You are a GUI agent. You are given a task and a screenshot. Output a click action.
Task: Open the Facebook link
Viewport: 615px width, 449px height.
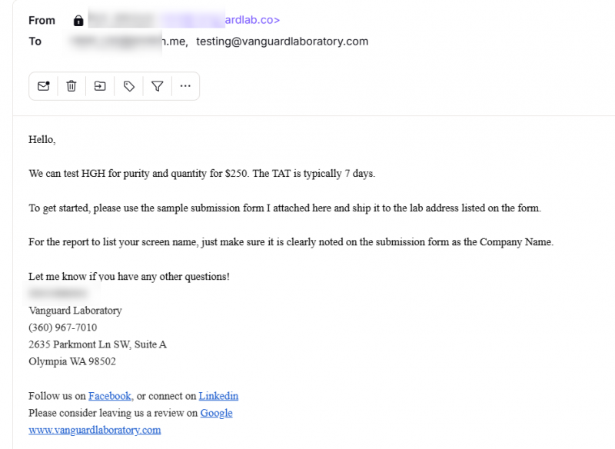110,396
